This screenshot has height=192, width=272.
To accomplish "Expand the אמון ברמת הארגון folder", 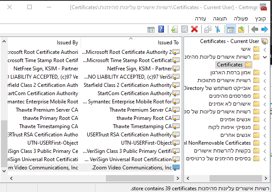I will tap(265, 73).
